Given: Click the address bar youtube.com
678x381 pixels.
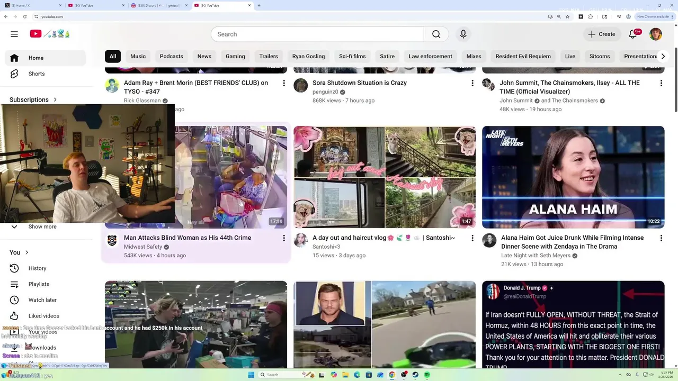Looking at the screenshot, I should pyautogui.click(x=52, y=16).
